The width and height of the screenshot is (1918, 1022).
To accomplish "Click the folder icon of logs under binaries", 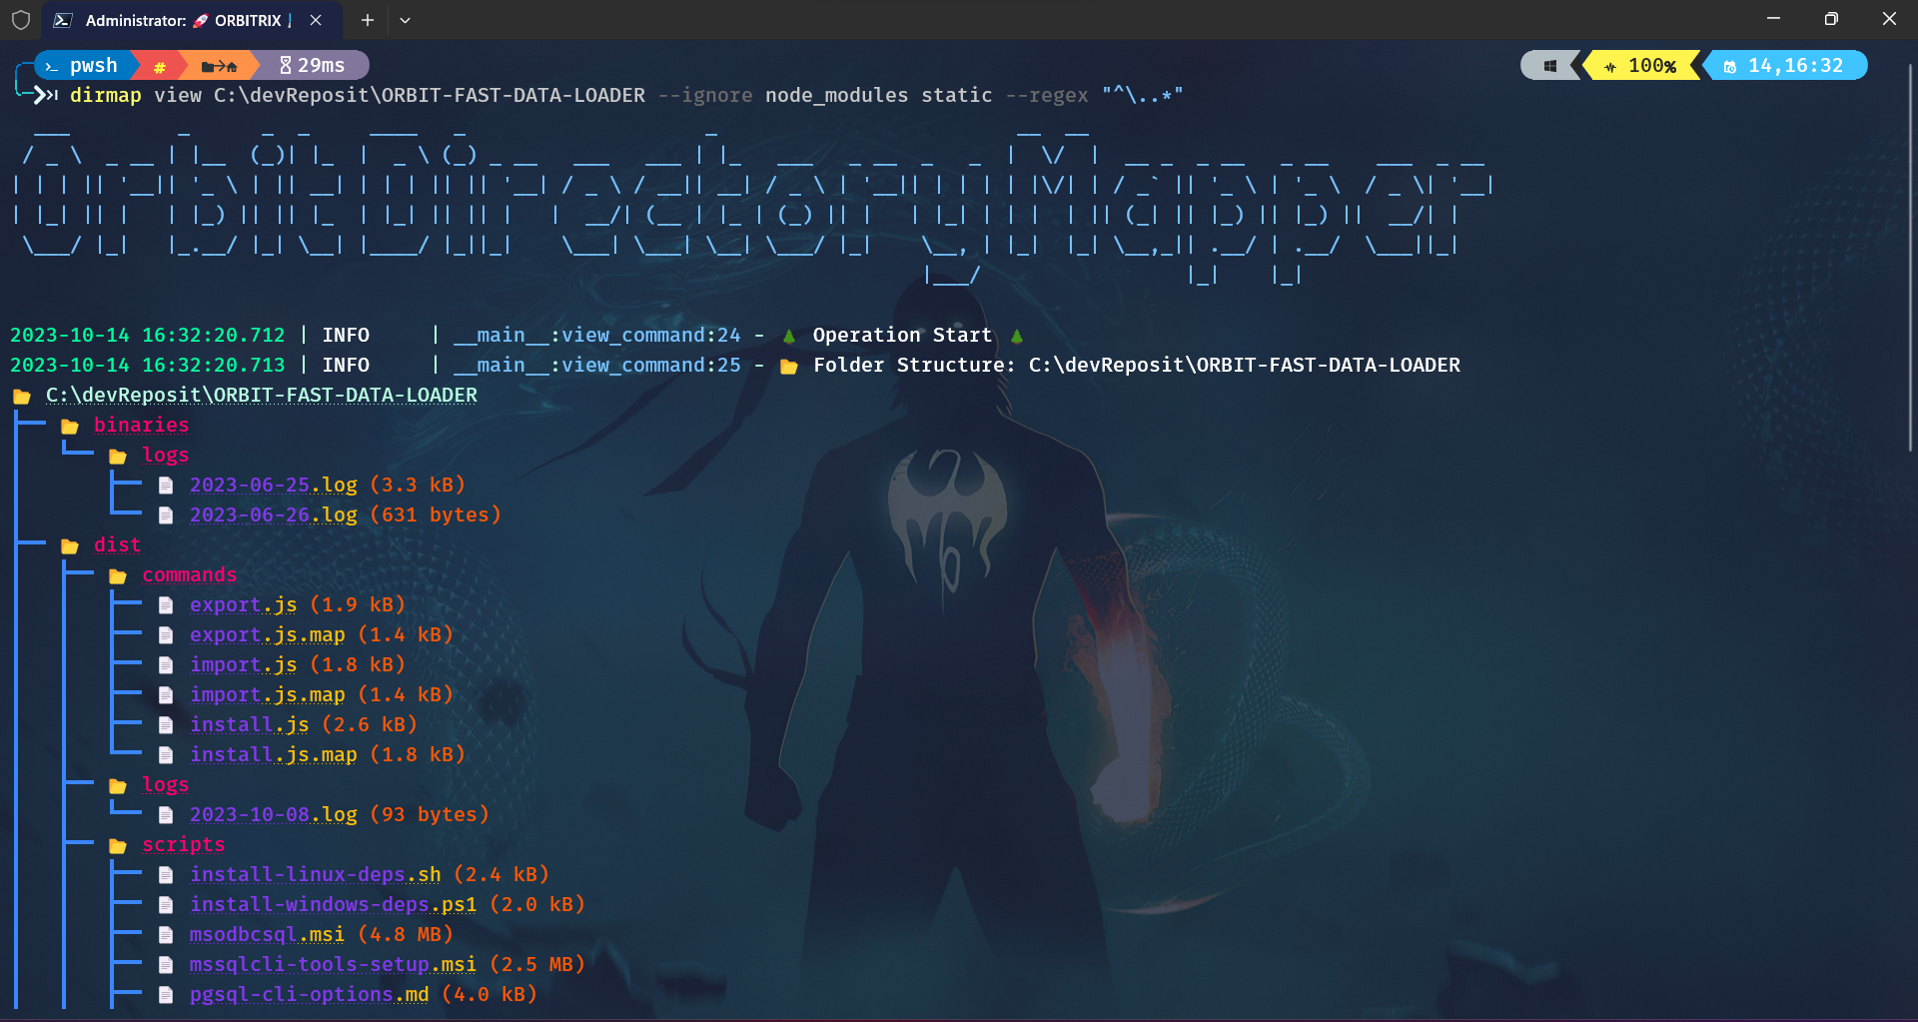I will click(x=118, y=457).
